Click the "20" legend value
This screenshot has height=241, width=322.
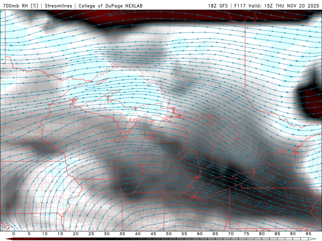coord(76,234)
